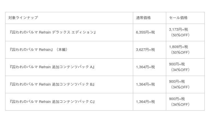Click the セール価格 column header

click(178, 18)
